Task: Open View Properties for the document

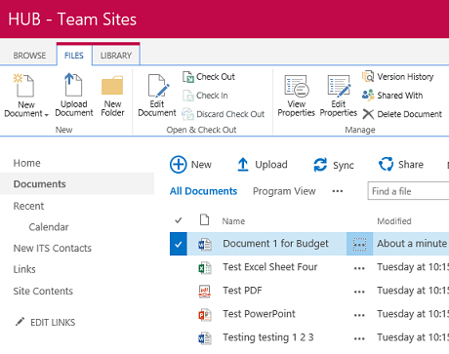Action: tap(296, 96)
